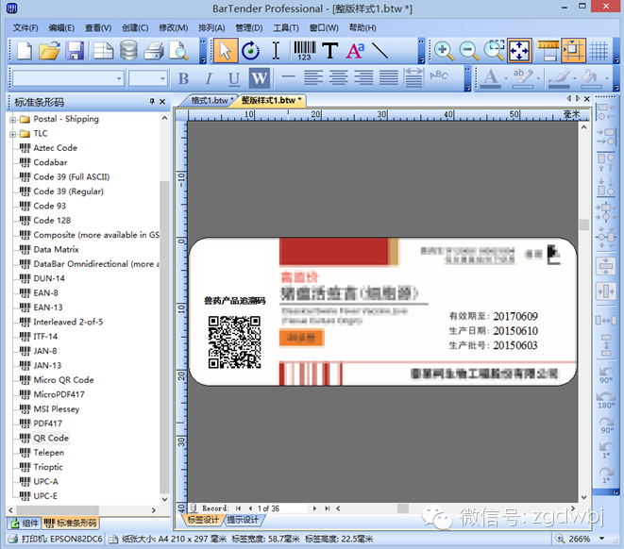
Task: Open line color dropdown arrow
Action: (574, 78)
